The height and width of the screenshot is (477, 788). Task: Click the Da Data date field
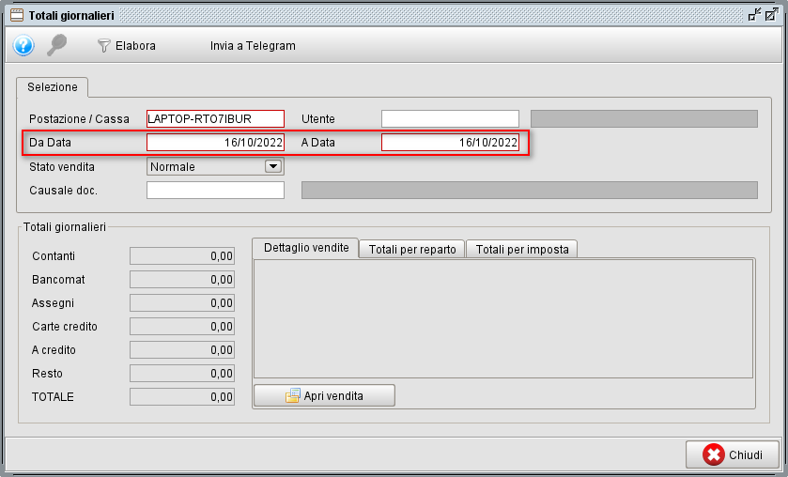(215, 143)
